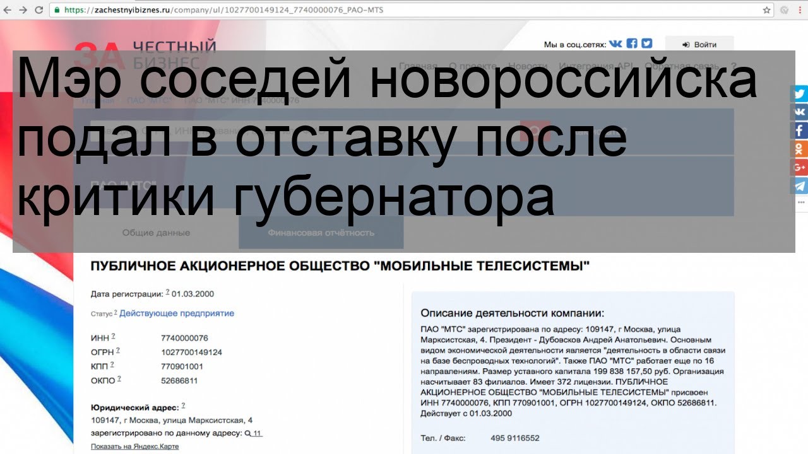Select OGRN value 1027700149124
Viewport: 808px width, 454px height.
pyautogui.click(x=191, y=352)
